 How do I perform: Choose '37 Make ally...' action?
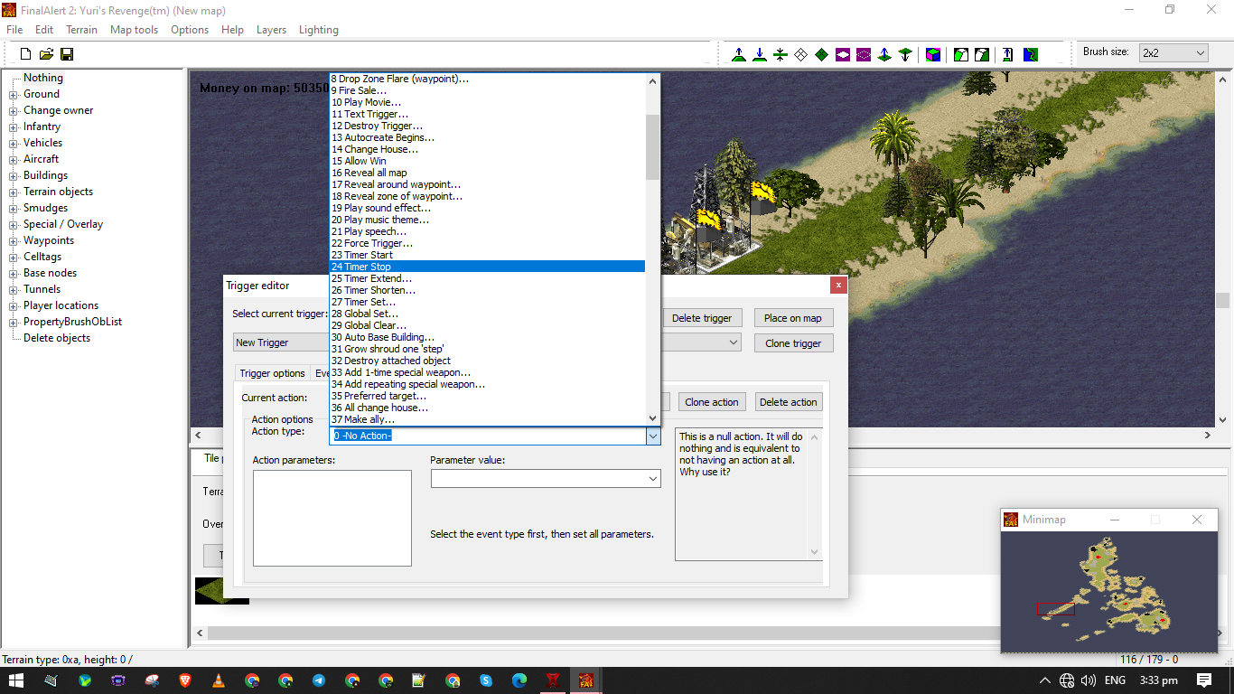point(488,419)
